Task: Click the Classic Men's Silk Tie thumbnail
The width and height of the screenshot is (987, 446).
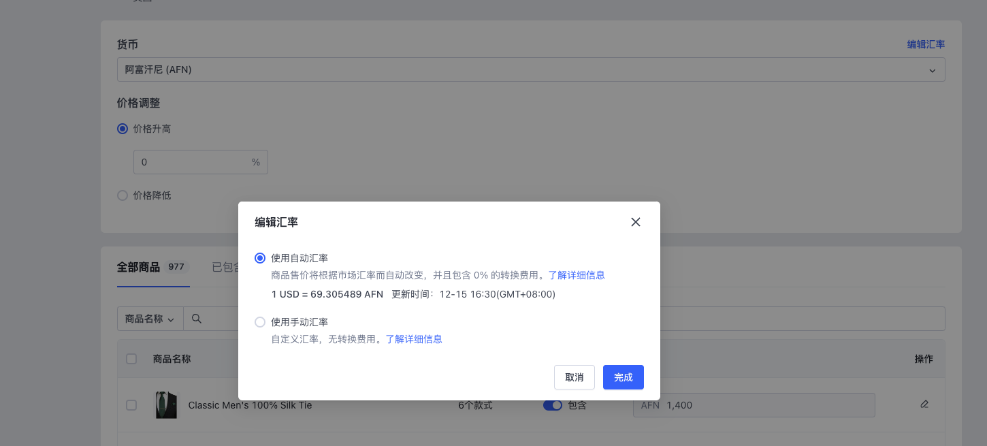Action: [165, 405]
